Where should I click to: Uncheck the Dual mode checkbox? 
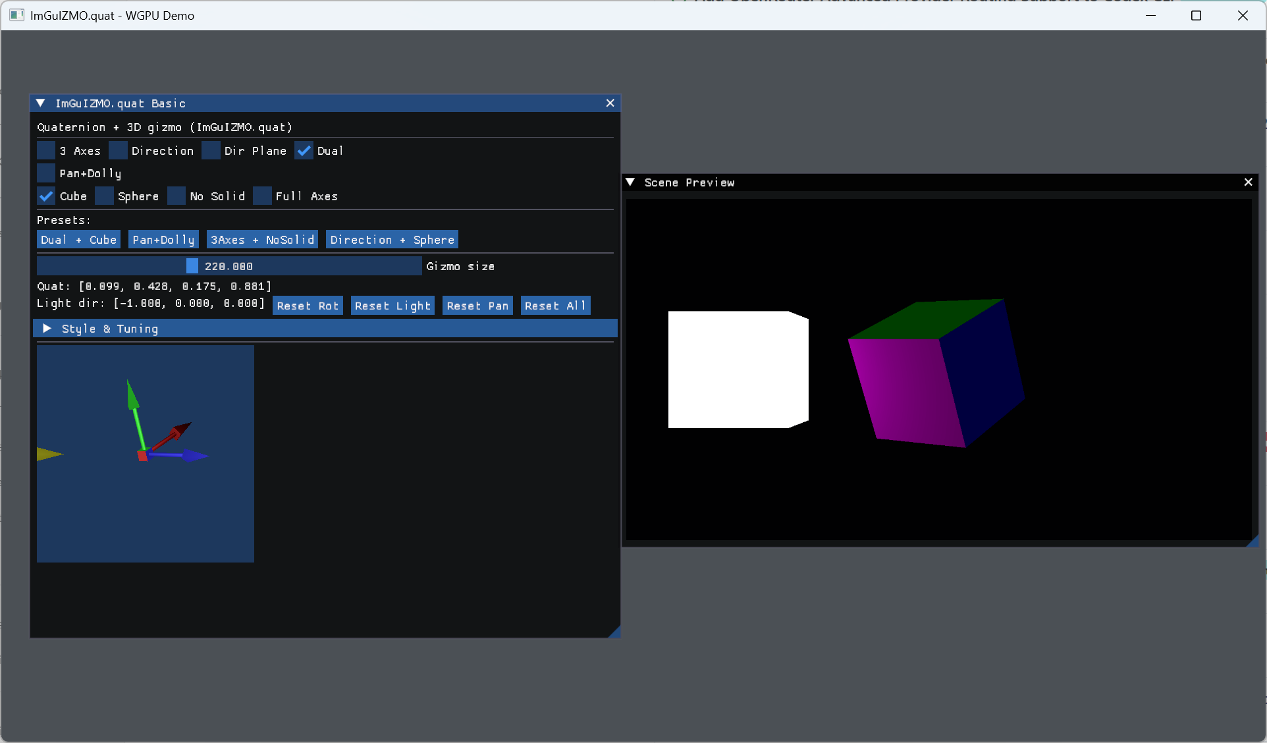(x=304, y=151)
